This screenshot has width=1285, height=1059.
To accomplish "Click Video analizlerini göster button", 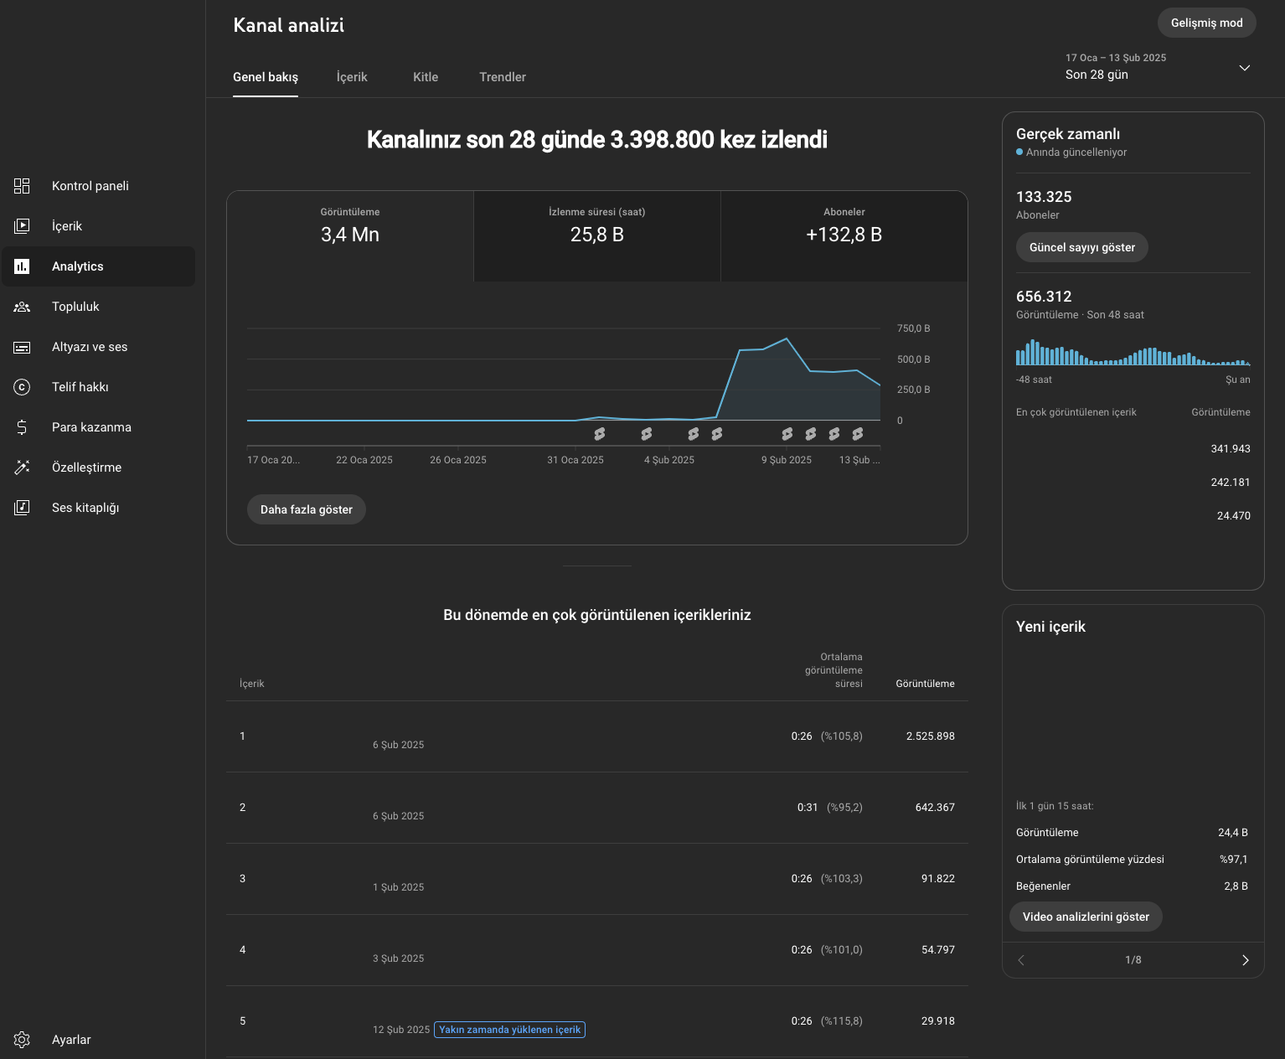I will point(1086,917).
